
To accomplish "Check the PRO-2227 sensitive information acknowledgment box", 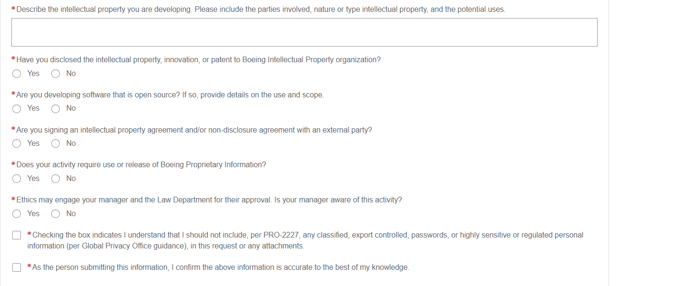I will 17,235.
